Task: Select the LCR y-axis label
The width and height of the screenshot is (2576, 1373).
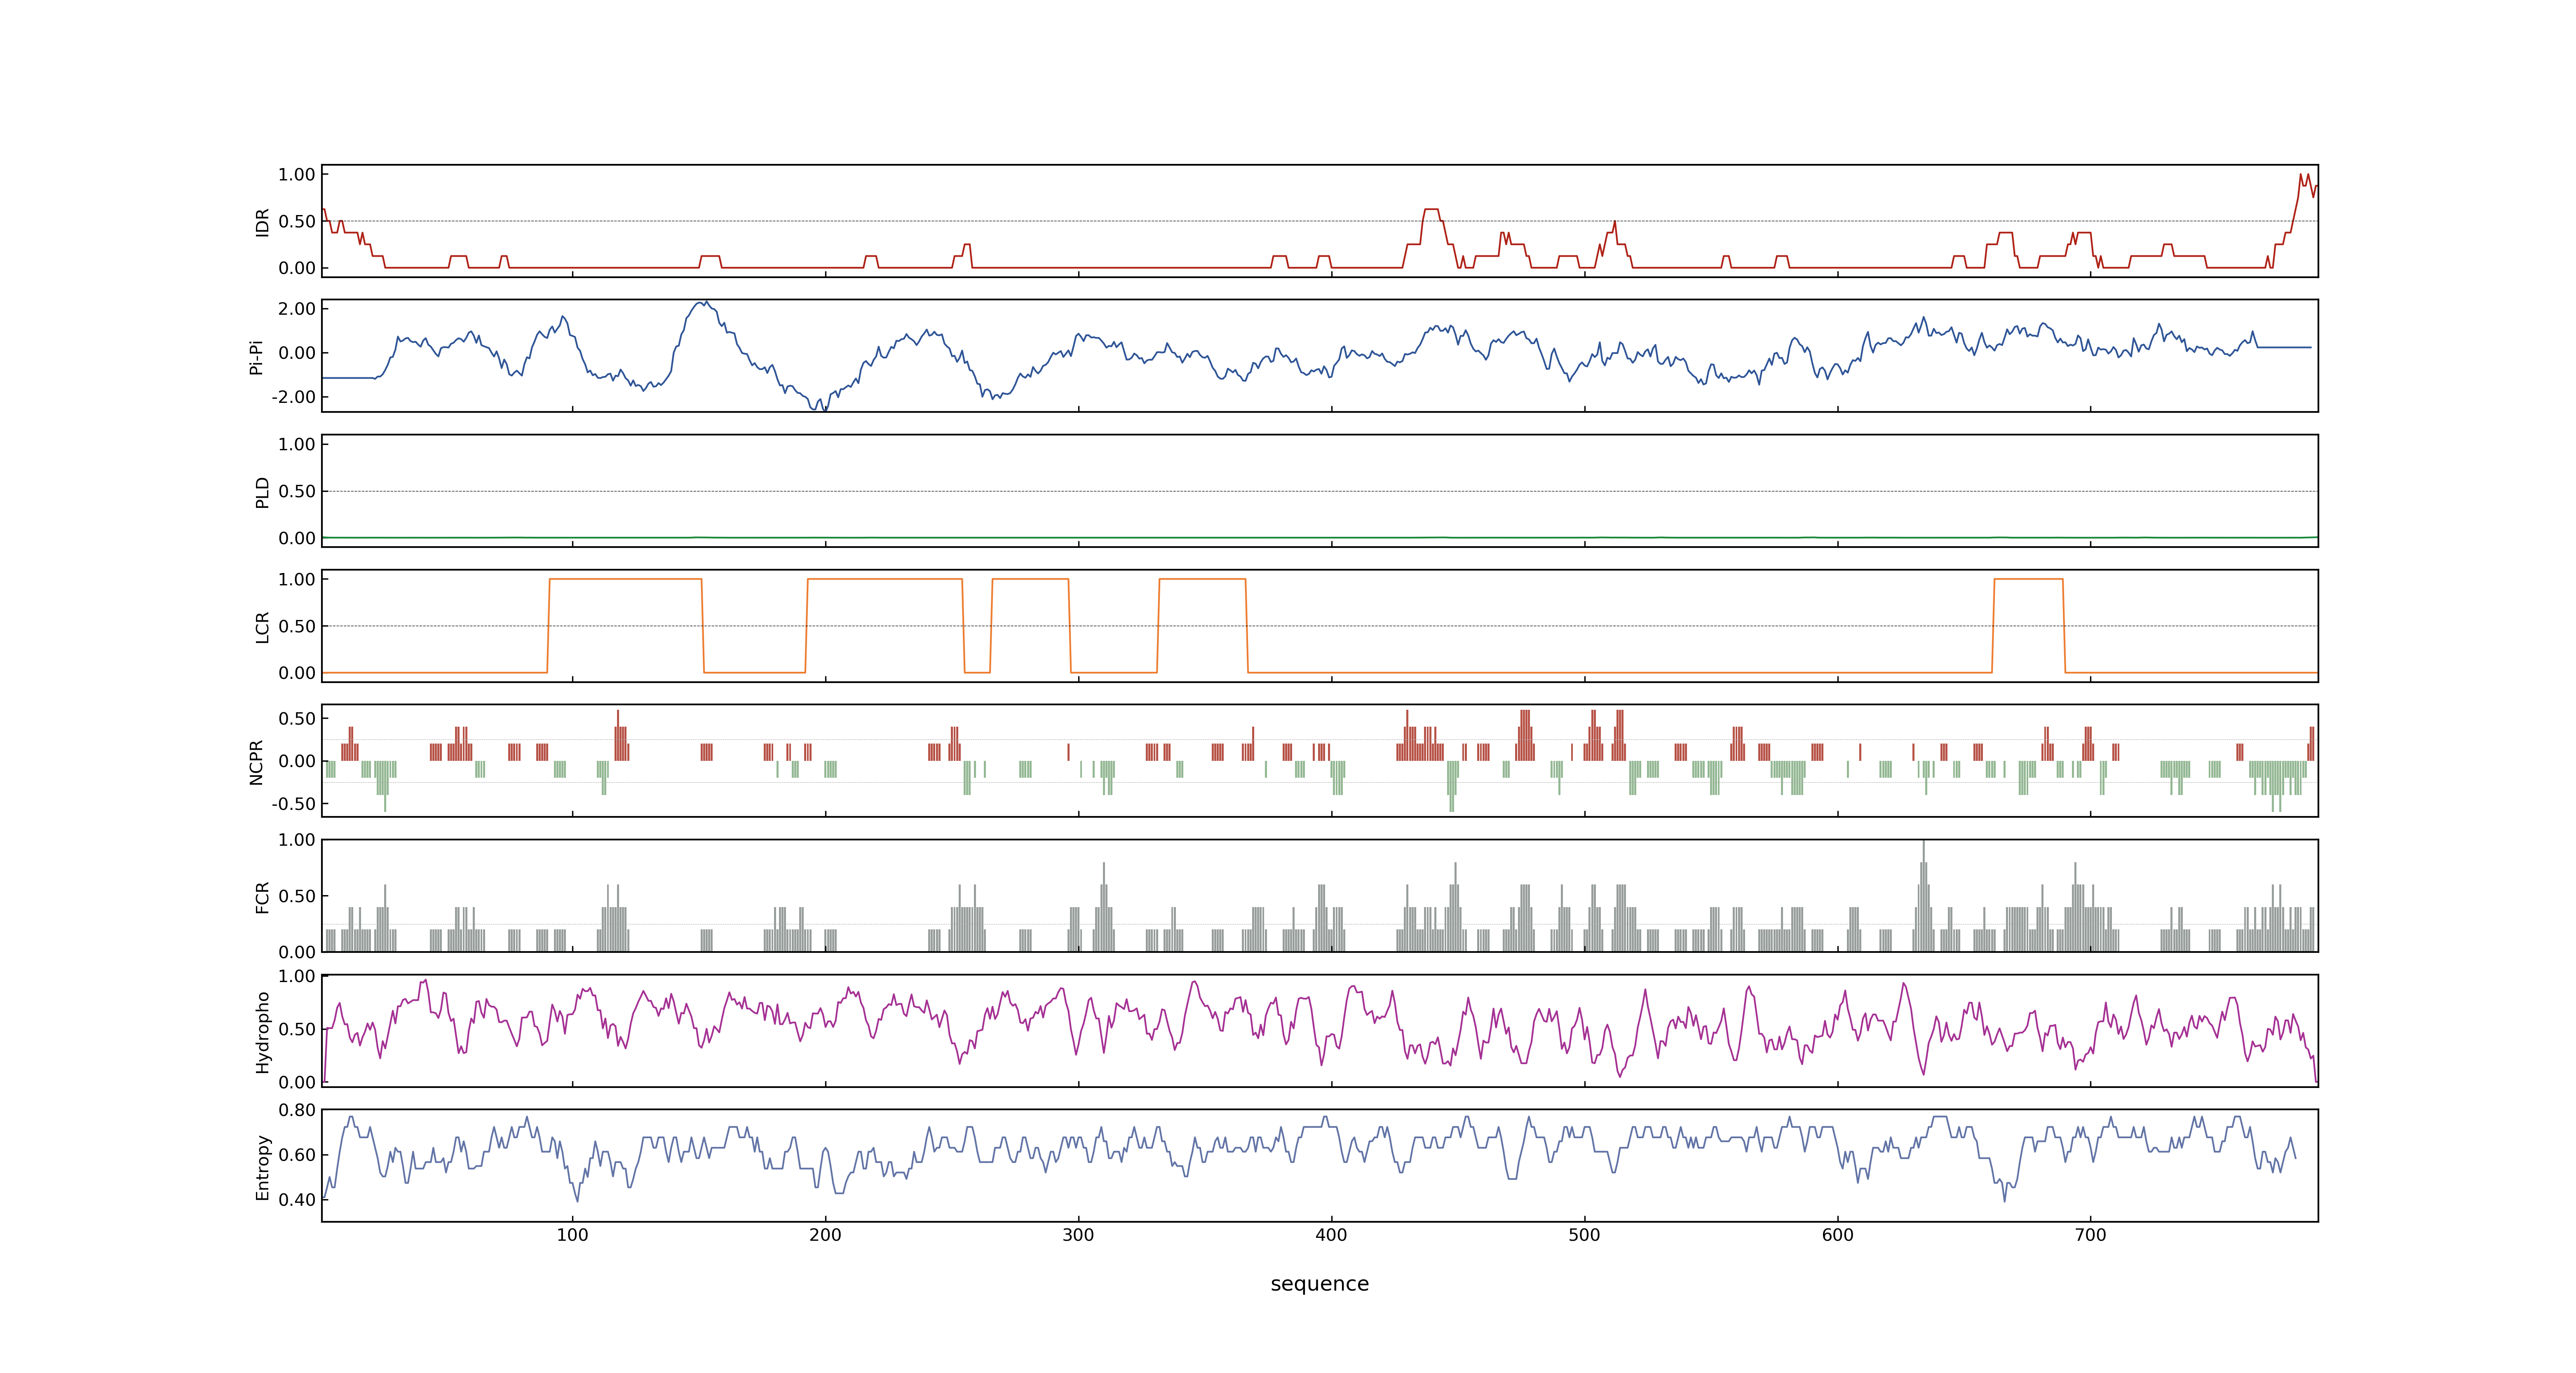Action: click(263, 627)
